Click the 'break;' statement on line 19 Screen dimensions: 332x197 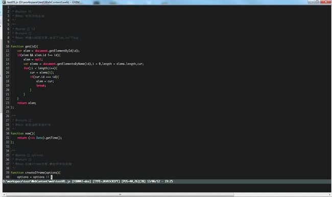(41, 85)
